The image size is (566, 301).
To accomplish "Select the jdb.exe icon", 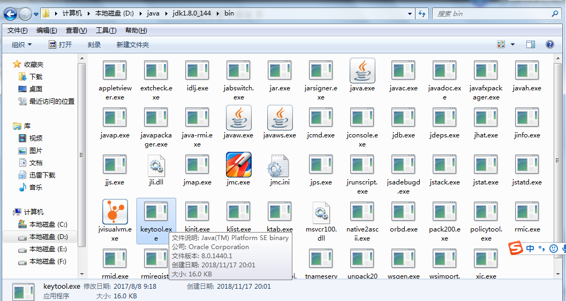I will (404, 118).
